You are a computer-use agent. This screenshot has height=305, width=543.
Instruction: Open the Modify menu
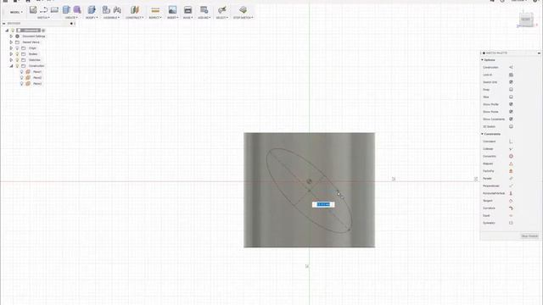point(92,18)
